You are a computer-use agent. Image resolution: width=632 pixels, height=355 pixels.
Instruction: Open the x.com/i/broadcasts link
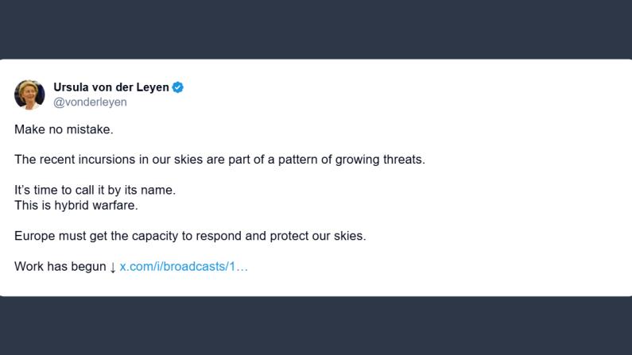point(184,267)
